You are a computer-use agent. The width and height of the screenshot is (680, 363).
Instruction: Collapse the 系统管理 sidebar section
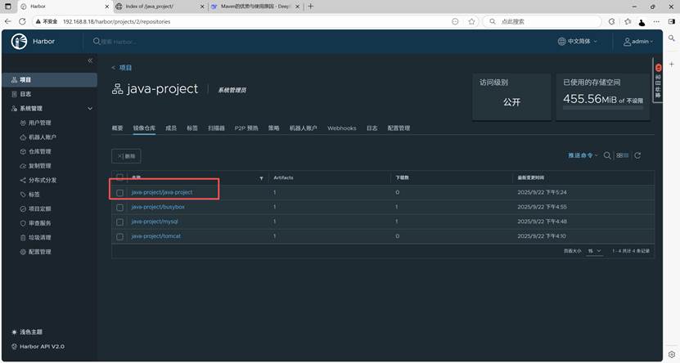tap(90, 108)
